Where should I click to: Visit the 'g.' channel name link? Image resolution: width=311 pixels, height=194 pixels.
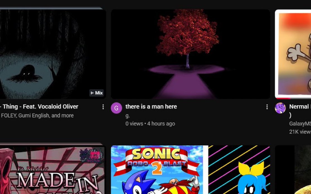click(x=128, y=115)
